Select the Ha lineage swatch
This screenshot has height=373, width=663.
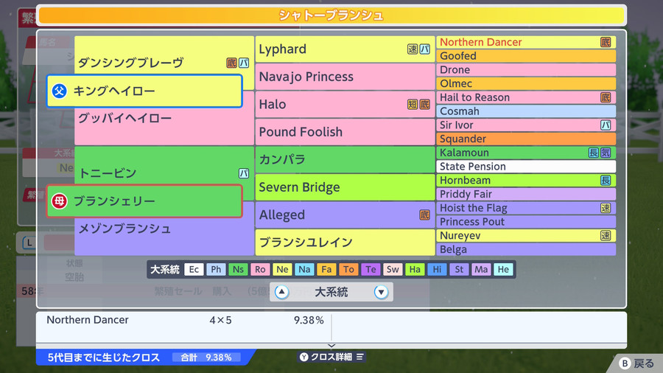pyautogui.click(x=415, y=269)
